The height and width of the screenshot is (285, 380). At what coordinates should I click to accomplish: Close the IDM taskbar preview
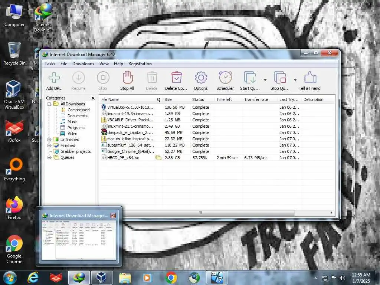[x=113, y=216]
